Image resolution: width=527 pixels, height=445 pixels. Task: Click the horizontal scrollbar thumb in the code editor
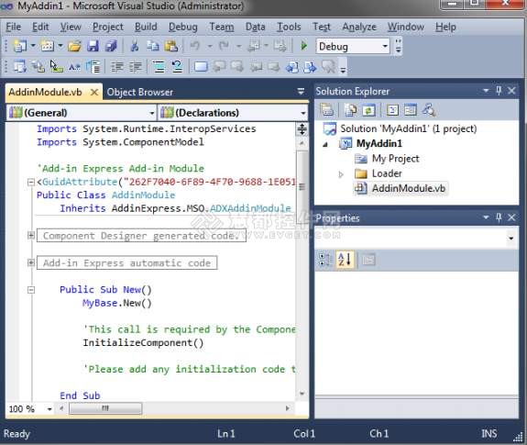point(105,408)
